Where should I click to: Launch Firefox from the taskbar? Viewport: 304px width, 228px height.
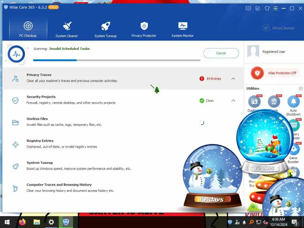(22, 222)
